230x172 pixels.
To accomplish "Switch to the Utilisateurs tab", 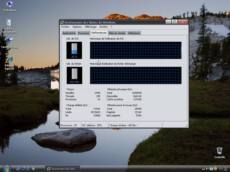I will pyautogui.click(x=134, y=33).
